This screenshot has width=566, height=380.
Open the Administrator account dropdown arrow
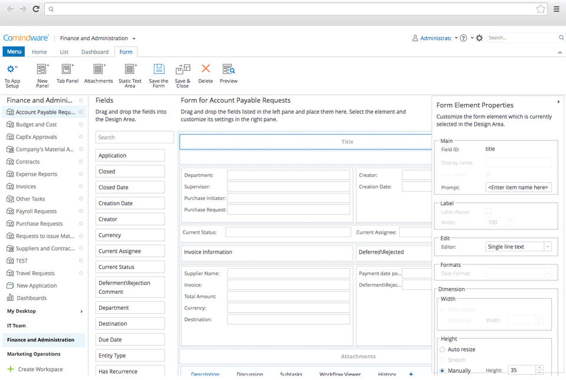[x=456, y=38]
